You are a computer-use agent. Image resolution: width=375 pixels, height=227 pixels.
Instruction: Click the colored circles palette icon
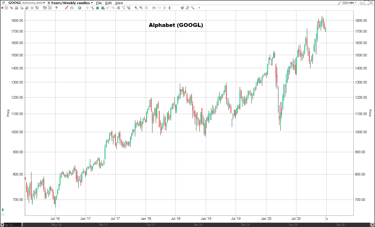point(182,8)
